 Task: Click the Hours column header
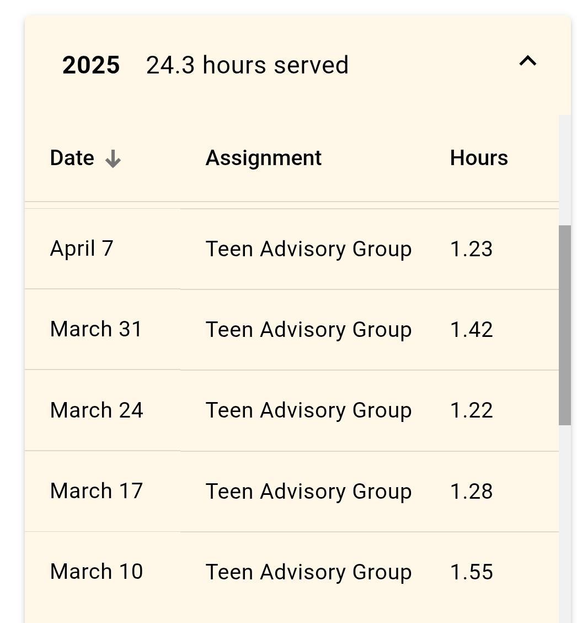tap(479, 158)
